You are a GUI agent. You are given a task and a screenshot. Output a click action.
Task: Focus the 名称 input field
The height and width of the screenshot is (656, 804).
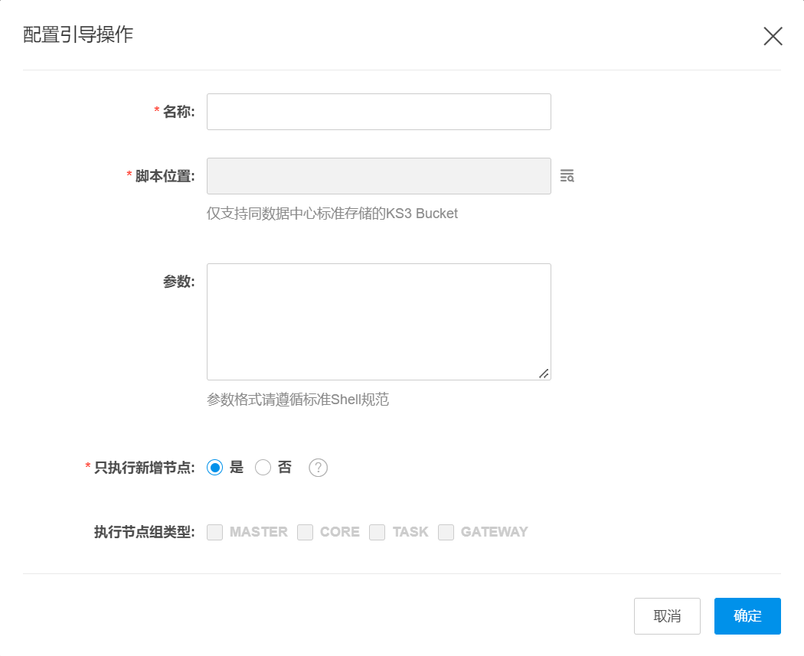[x=378, y=112]
